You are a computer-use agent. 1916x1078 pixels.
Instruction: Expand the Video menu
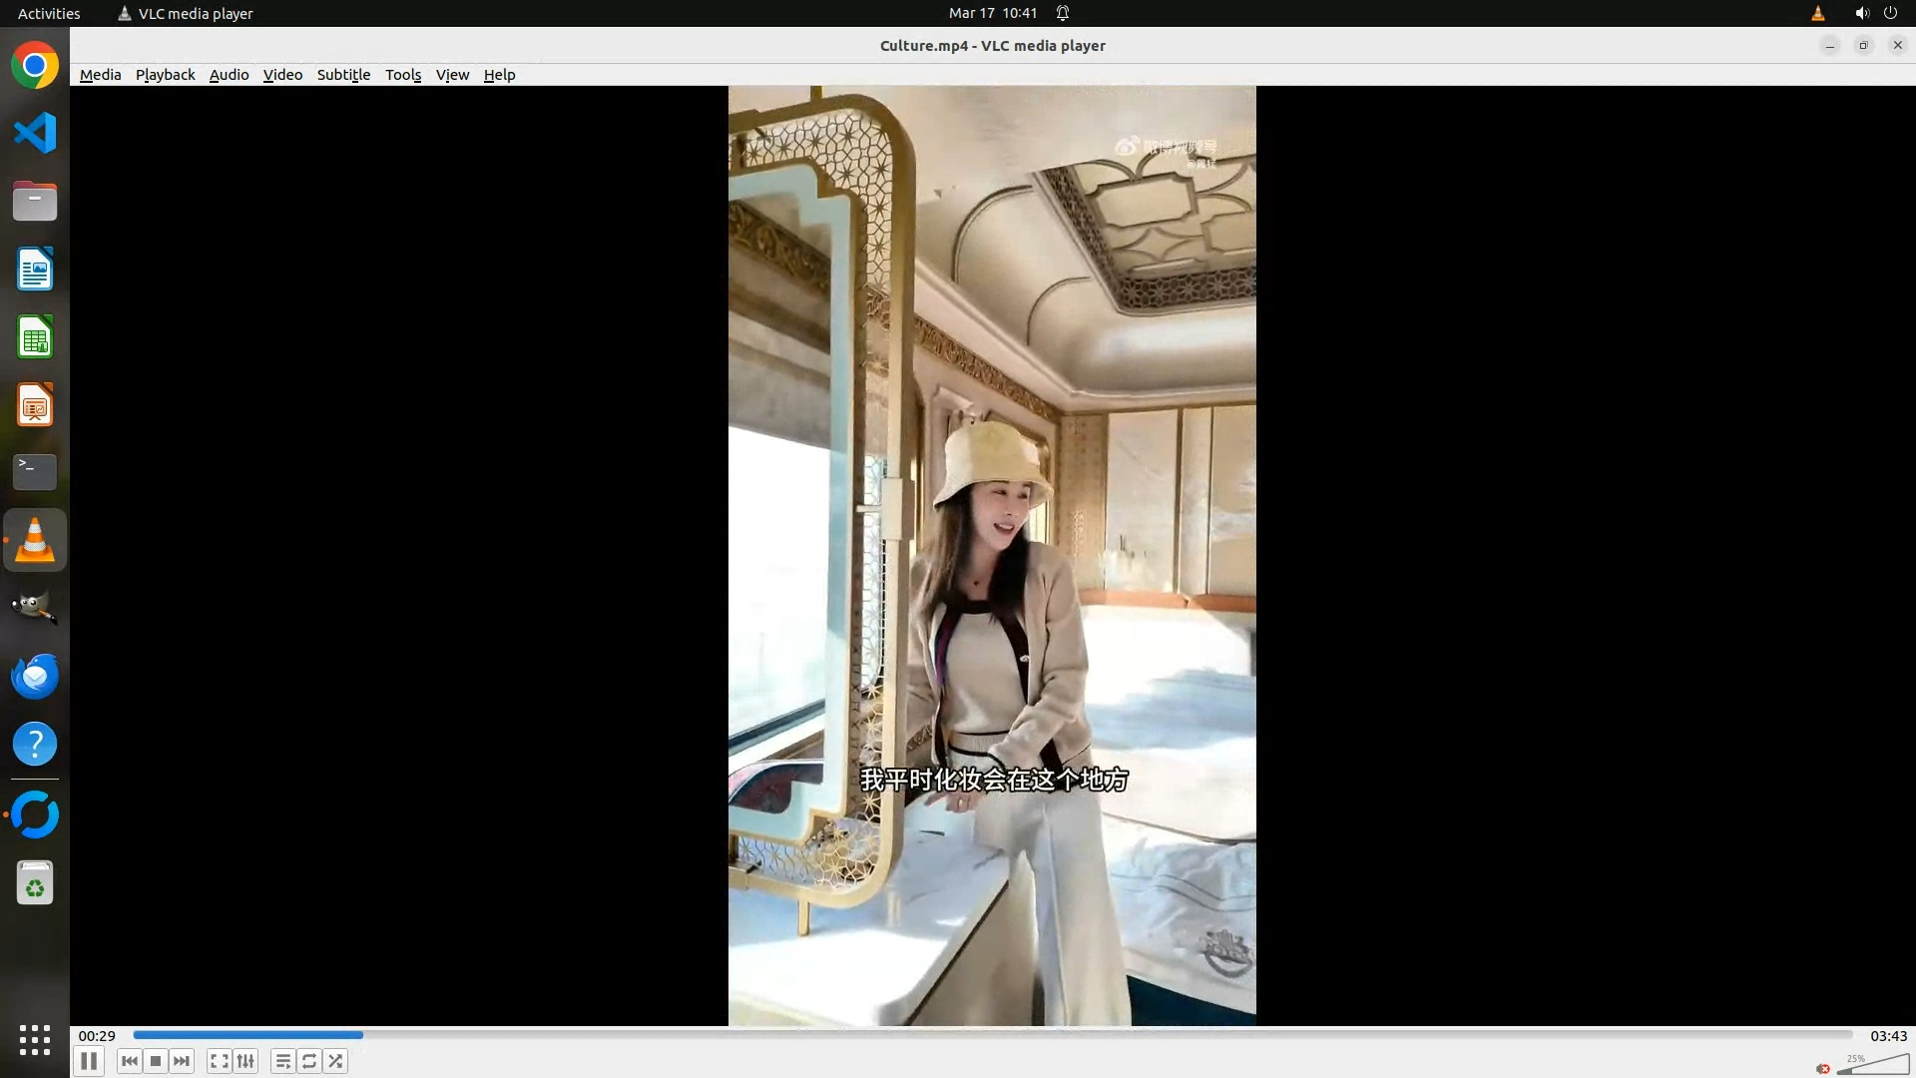[282, 75]
